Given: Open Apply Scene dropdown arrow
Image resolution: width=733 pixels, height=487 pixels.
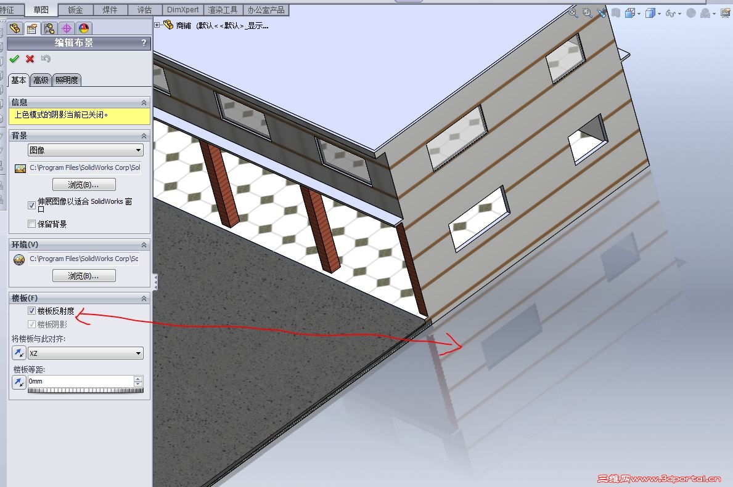Looking at the screenshot, I should click(715, 14).
